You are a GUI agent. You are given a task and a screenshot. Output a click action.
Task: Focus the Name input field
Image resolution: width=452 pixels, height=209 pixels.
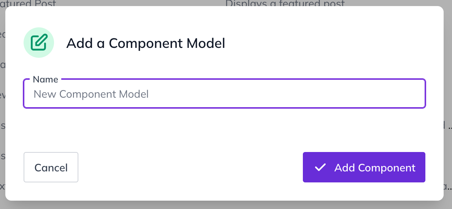point(224,93)
